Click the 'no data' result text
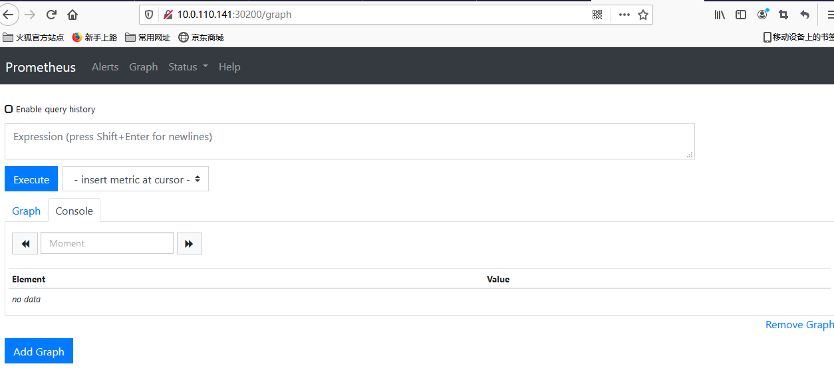The width and height of the screenshot is (834, 392). tap(27, 300)
